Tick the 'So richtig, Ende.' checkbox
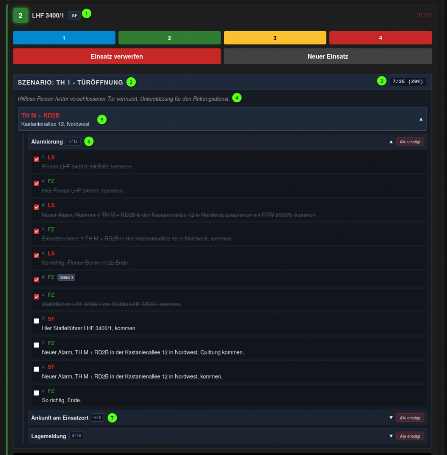This screenshot has height=455, width=447. click(36, 393)
